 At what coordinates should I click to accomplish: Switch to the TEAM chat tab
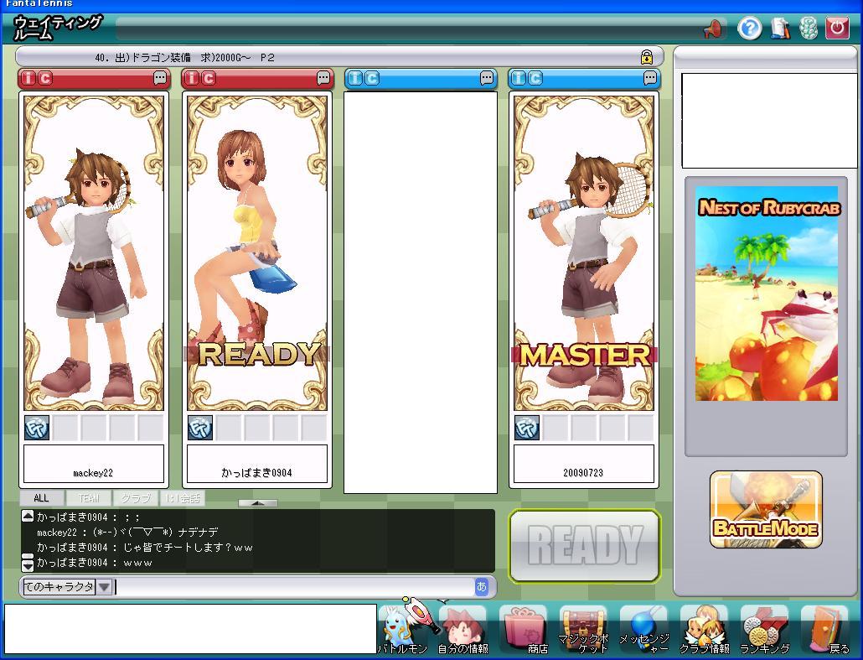(88, 498)
